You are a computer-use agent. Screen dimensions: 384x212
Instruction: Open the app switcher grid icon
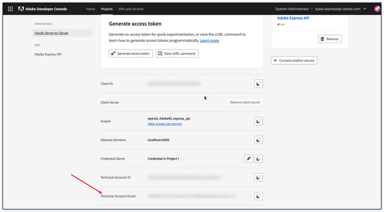(x=10, y=9)
